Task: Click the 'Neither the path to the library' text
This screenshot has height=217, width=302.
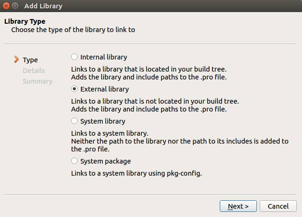Action: pyautogui.click(x=179, y=141)
